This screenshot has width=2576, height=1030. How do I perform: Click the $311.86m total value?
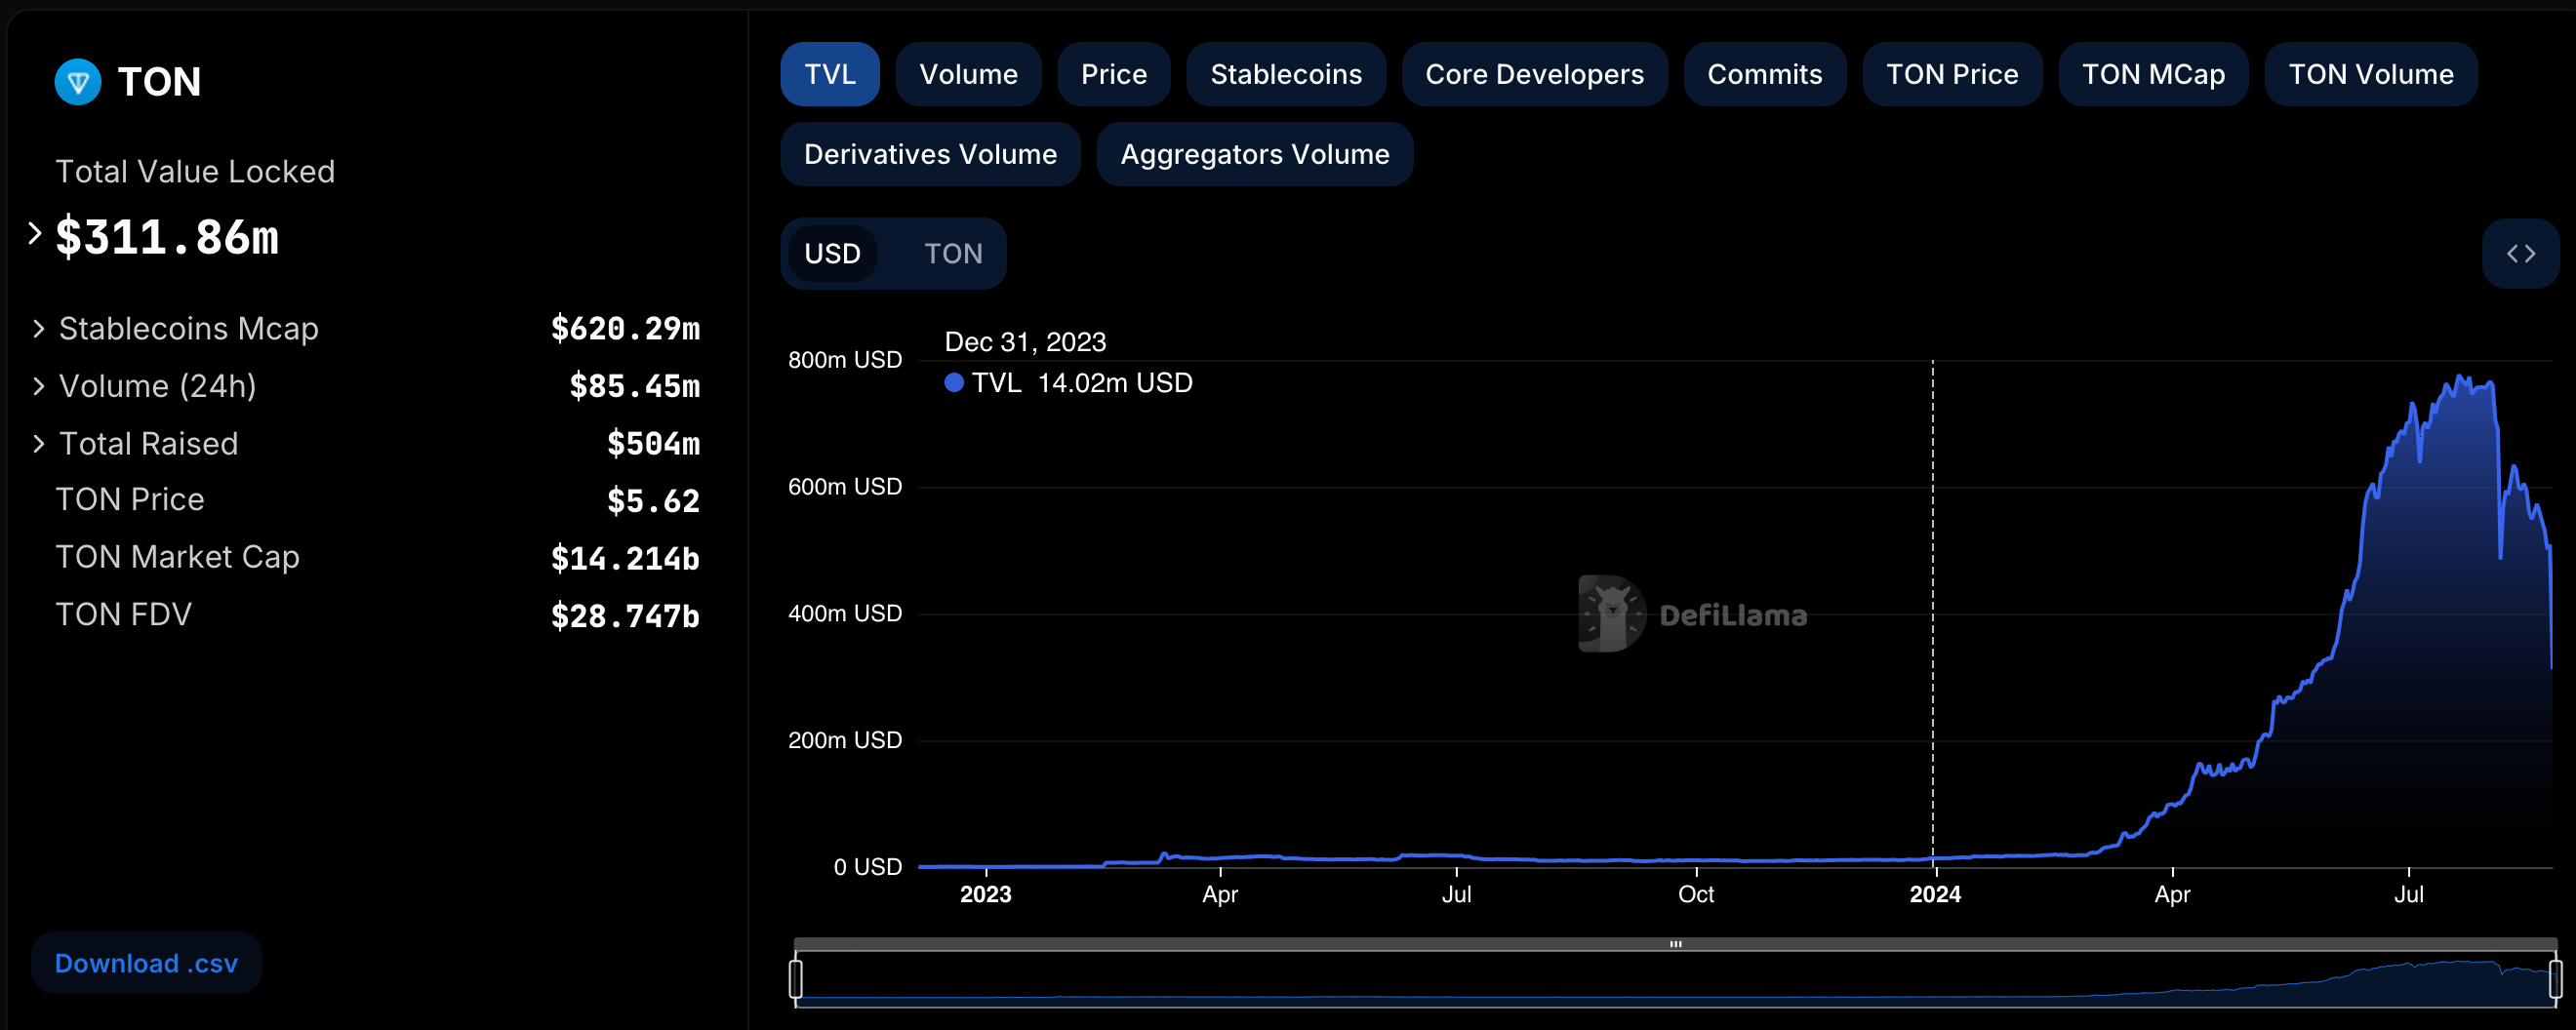pos(167,238)
